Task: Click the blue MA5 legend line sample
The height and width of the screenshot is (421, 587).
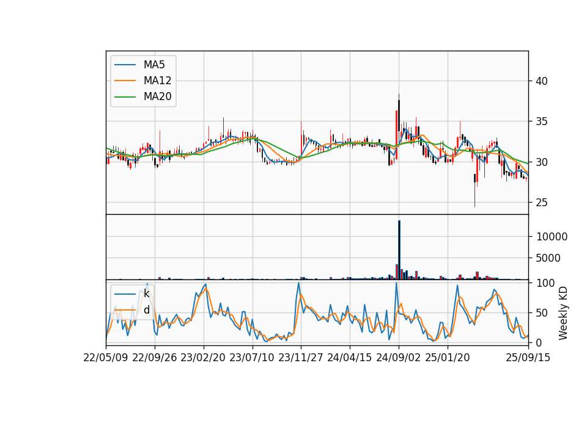Action: click(x=125, y=65)
